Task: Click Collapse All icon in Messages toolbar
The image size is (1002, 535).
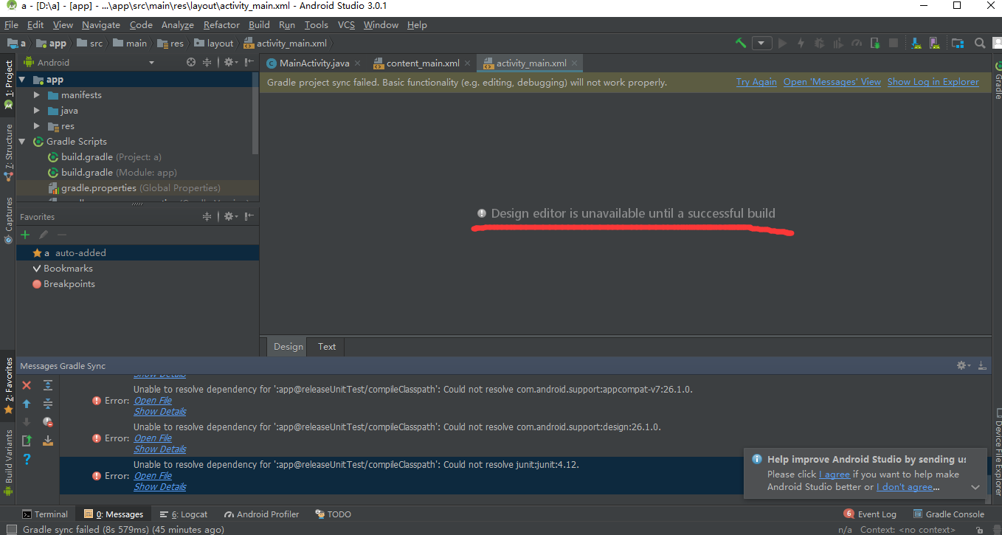Action: tap(48, 404)
